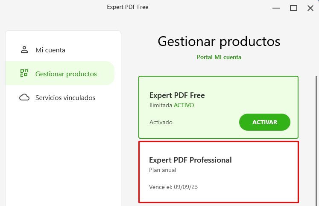The width and height of the screenshot is (319, 206).
Task: Select Gestionar productos in the sidebar
Action: [x=60, y=73]
